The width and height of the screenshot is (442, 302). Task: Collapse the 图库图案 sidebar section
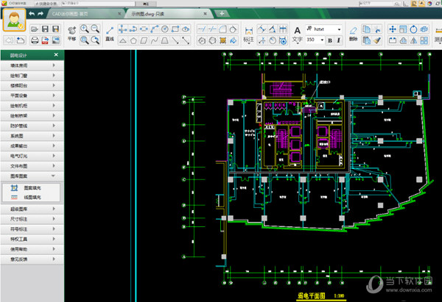click(x=32, y=176)
